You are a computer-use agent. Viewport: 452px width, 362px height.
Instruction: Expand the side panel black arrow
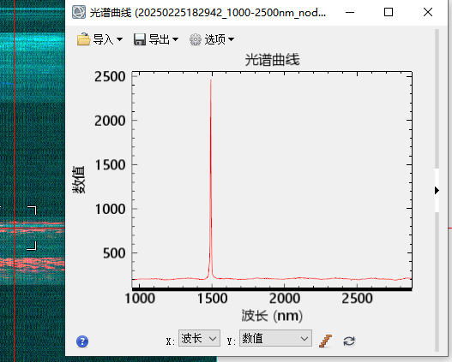point(437,190)
